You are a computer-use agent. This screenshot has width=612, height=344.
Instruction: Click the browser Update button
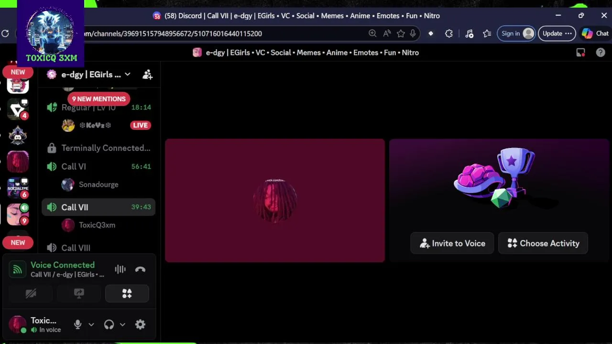point(557,33)
